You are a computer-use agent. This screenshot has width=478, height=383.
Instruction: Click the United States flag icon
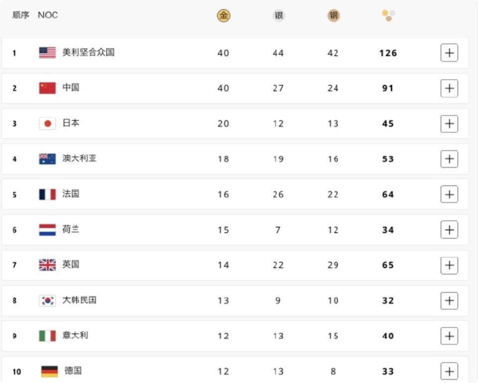point(47,52)
